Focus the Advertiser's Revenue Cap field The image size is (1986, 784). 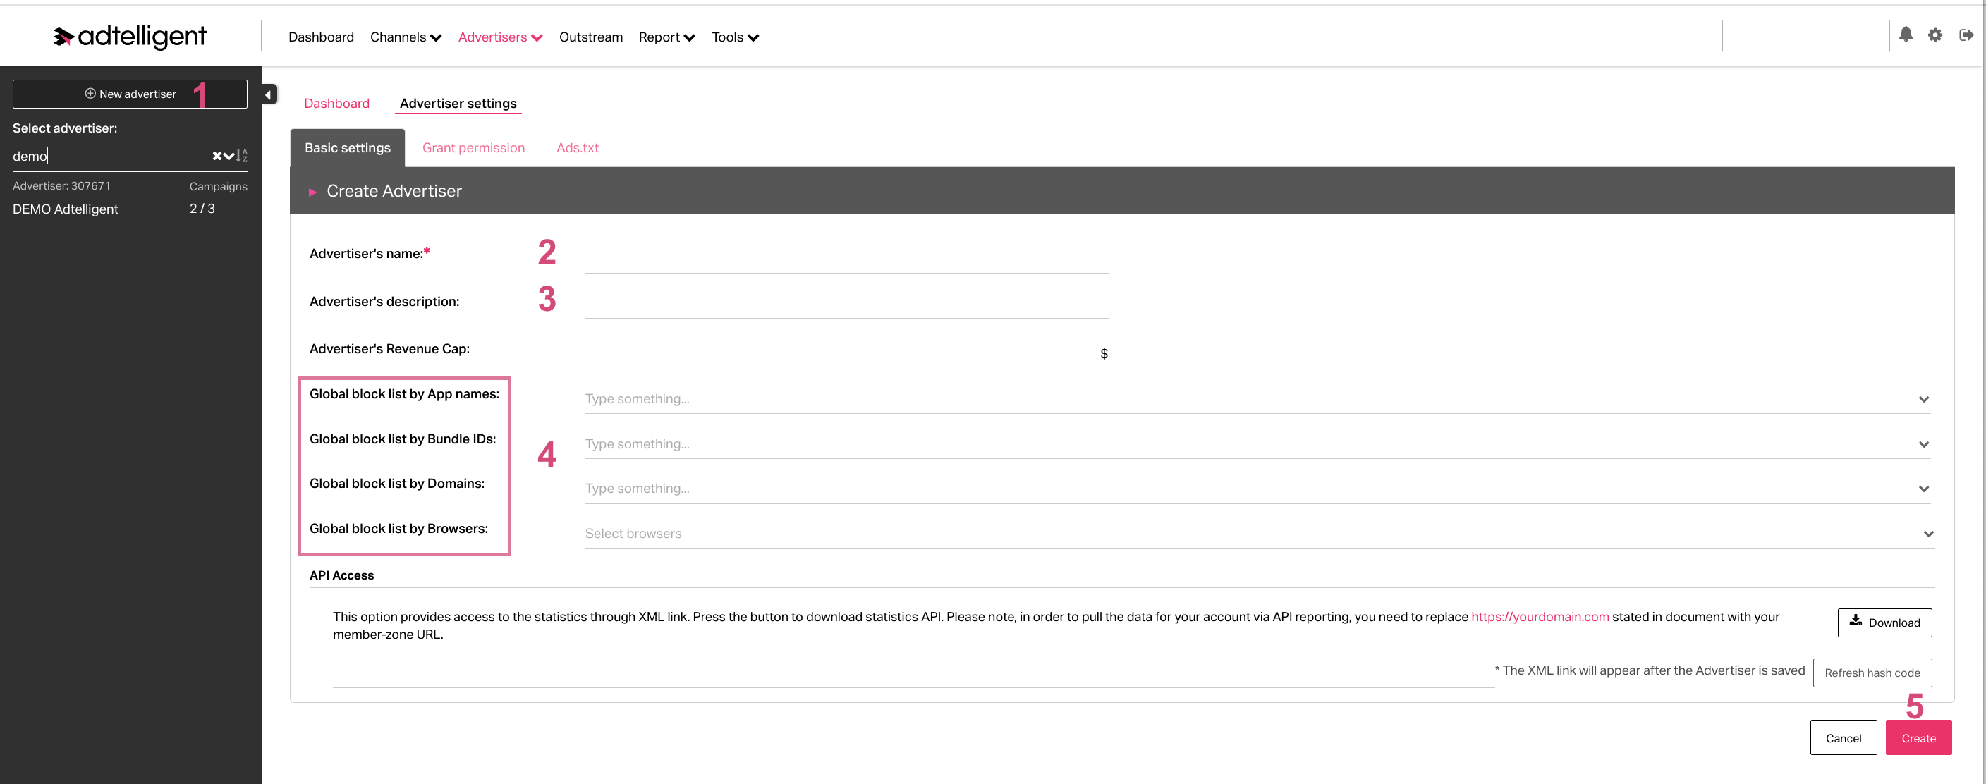click(x=846, y=353)
